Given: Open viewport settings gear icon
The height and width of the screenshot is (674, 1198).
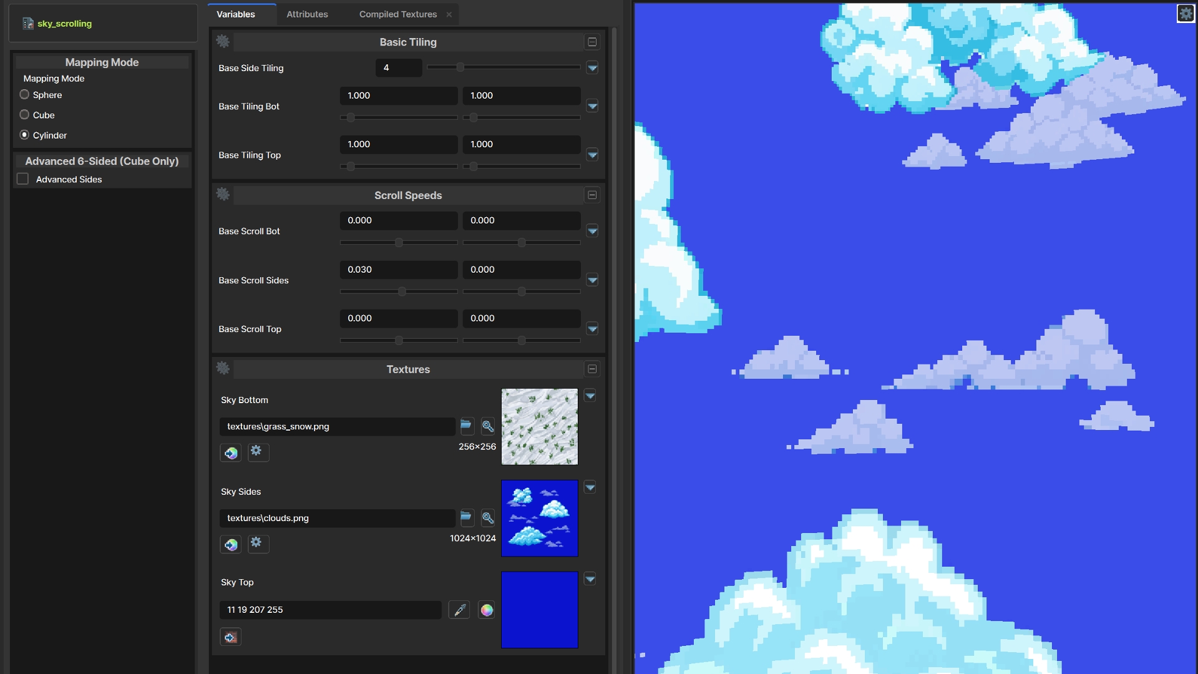Looking at the screenshot, I should coord(1185,13).
